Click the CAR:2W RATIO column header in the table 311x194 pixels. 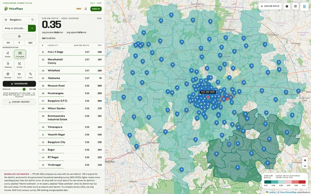[x=82, y=45]
